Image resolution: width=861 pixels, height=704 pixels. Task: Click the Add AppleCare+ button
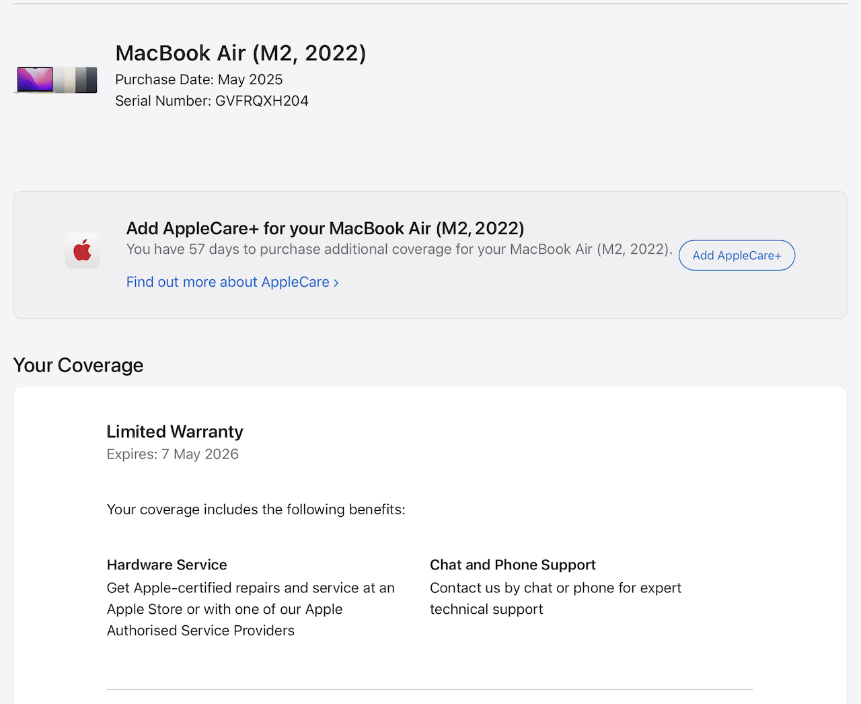pyautogui.click(x=737, y=255)
